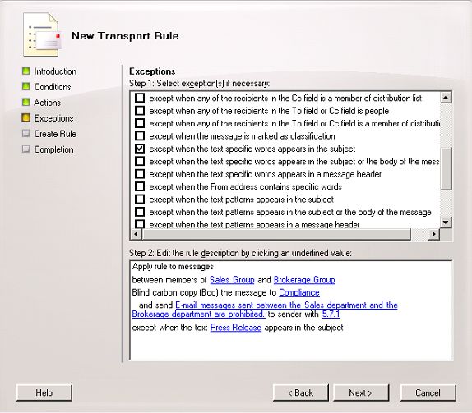Check 'text patterns appears in the subject' exception
The height and width of the screenshot is (413, 472).
[x=140, y=199]
